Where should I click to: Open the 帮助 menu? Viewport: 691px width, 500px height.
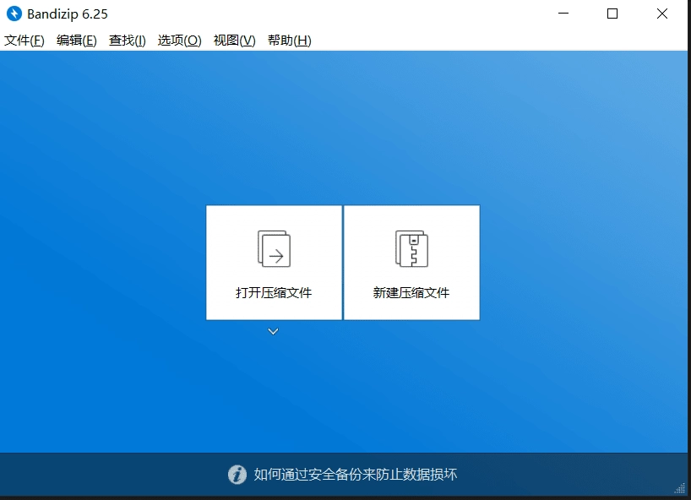289,40
